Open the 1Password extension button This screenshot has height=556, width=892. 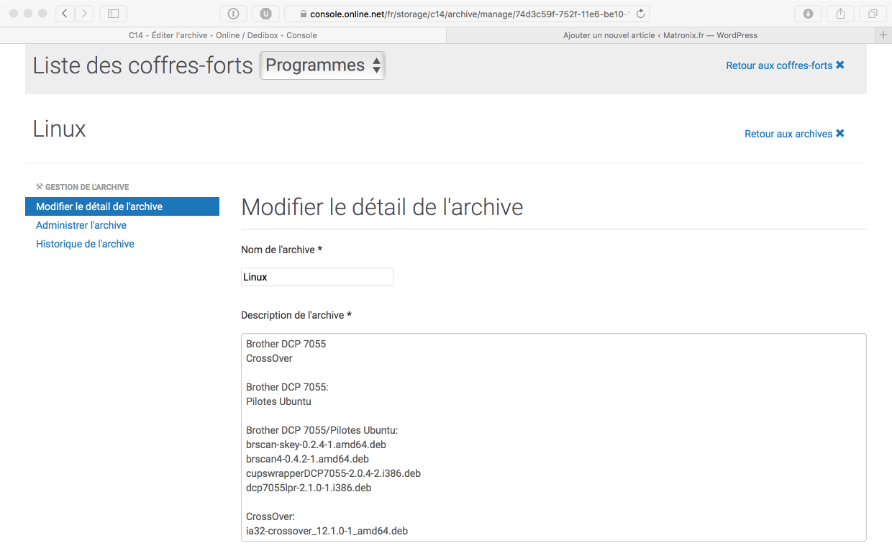[233, 14]
